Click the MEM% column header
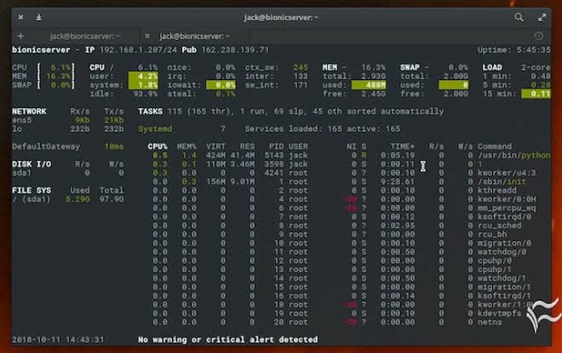This screenshot has width=562, height=353. pos(186,146)
